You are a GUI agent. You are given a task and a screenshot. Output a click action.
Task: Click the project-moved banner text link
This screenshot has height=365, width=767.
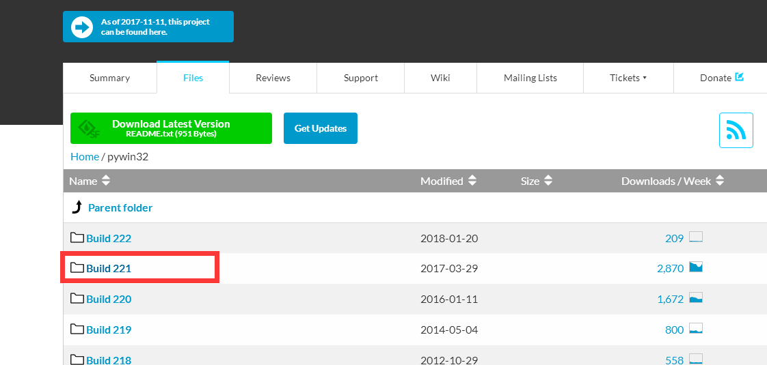pos(155,27)
